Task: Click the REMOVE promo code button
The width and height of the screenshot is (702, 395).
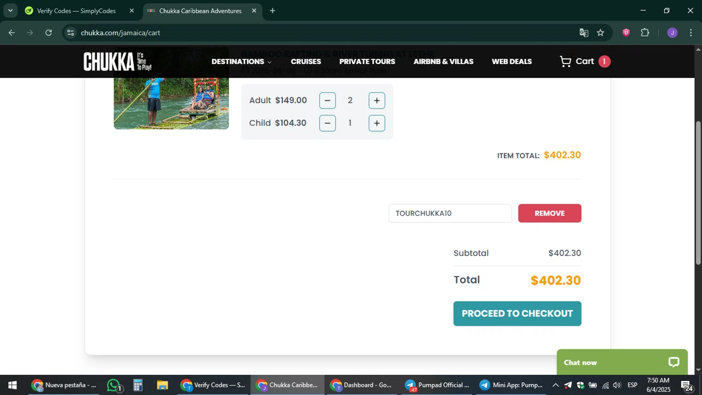Action: 549,213
